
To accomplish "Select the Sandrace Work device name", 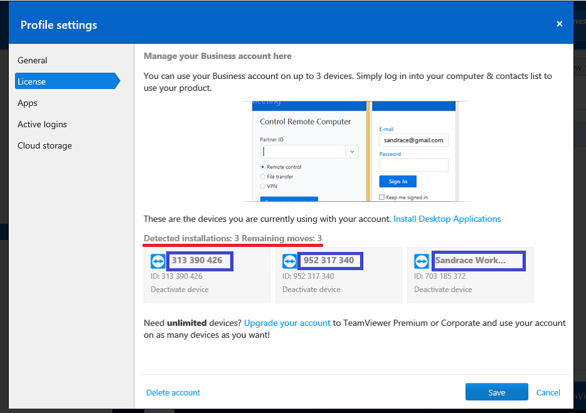I will (x=471, y=260).
